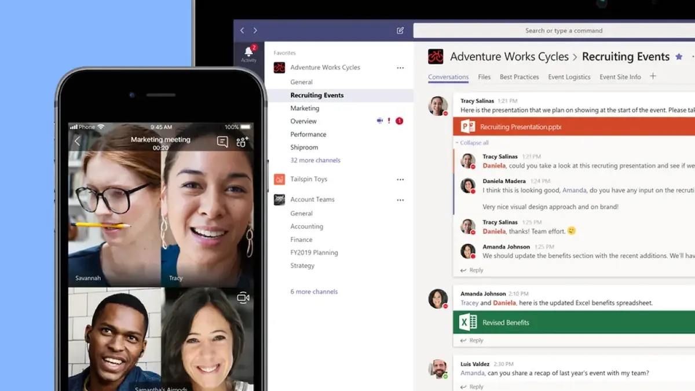Add a new tab with plus icon
Image resolution: width=695 pixels, height=391 pixels.
pyautogui.click(x=653, y=76)
